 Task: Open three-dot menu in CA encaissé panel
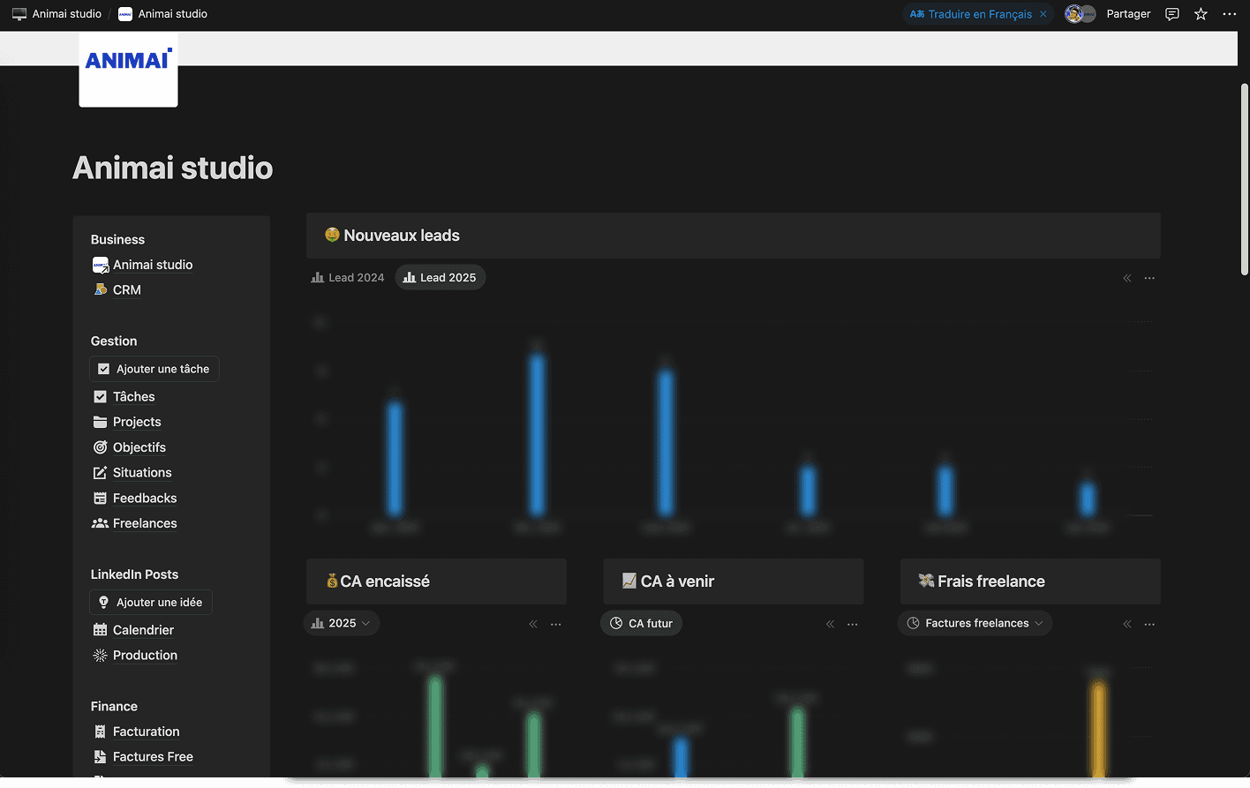click(x=555, y=624)
